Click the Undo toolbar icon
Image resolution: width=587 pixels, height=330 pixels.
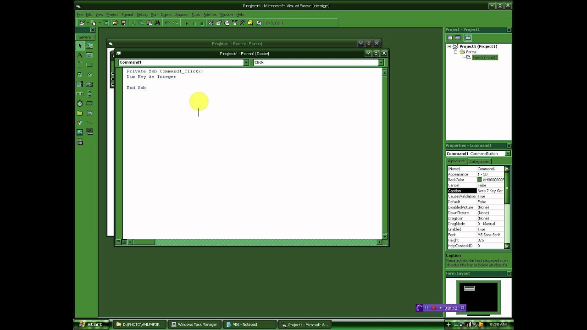[x=167, y=23]
